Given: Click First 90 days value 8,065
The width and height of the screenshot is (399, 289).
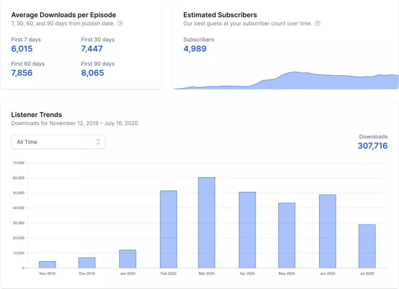Looking at the screenshot, I should 92,73.
